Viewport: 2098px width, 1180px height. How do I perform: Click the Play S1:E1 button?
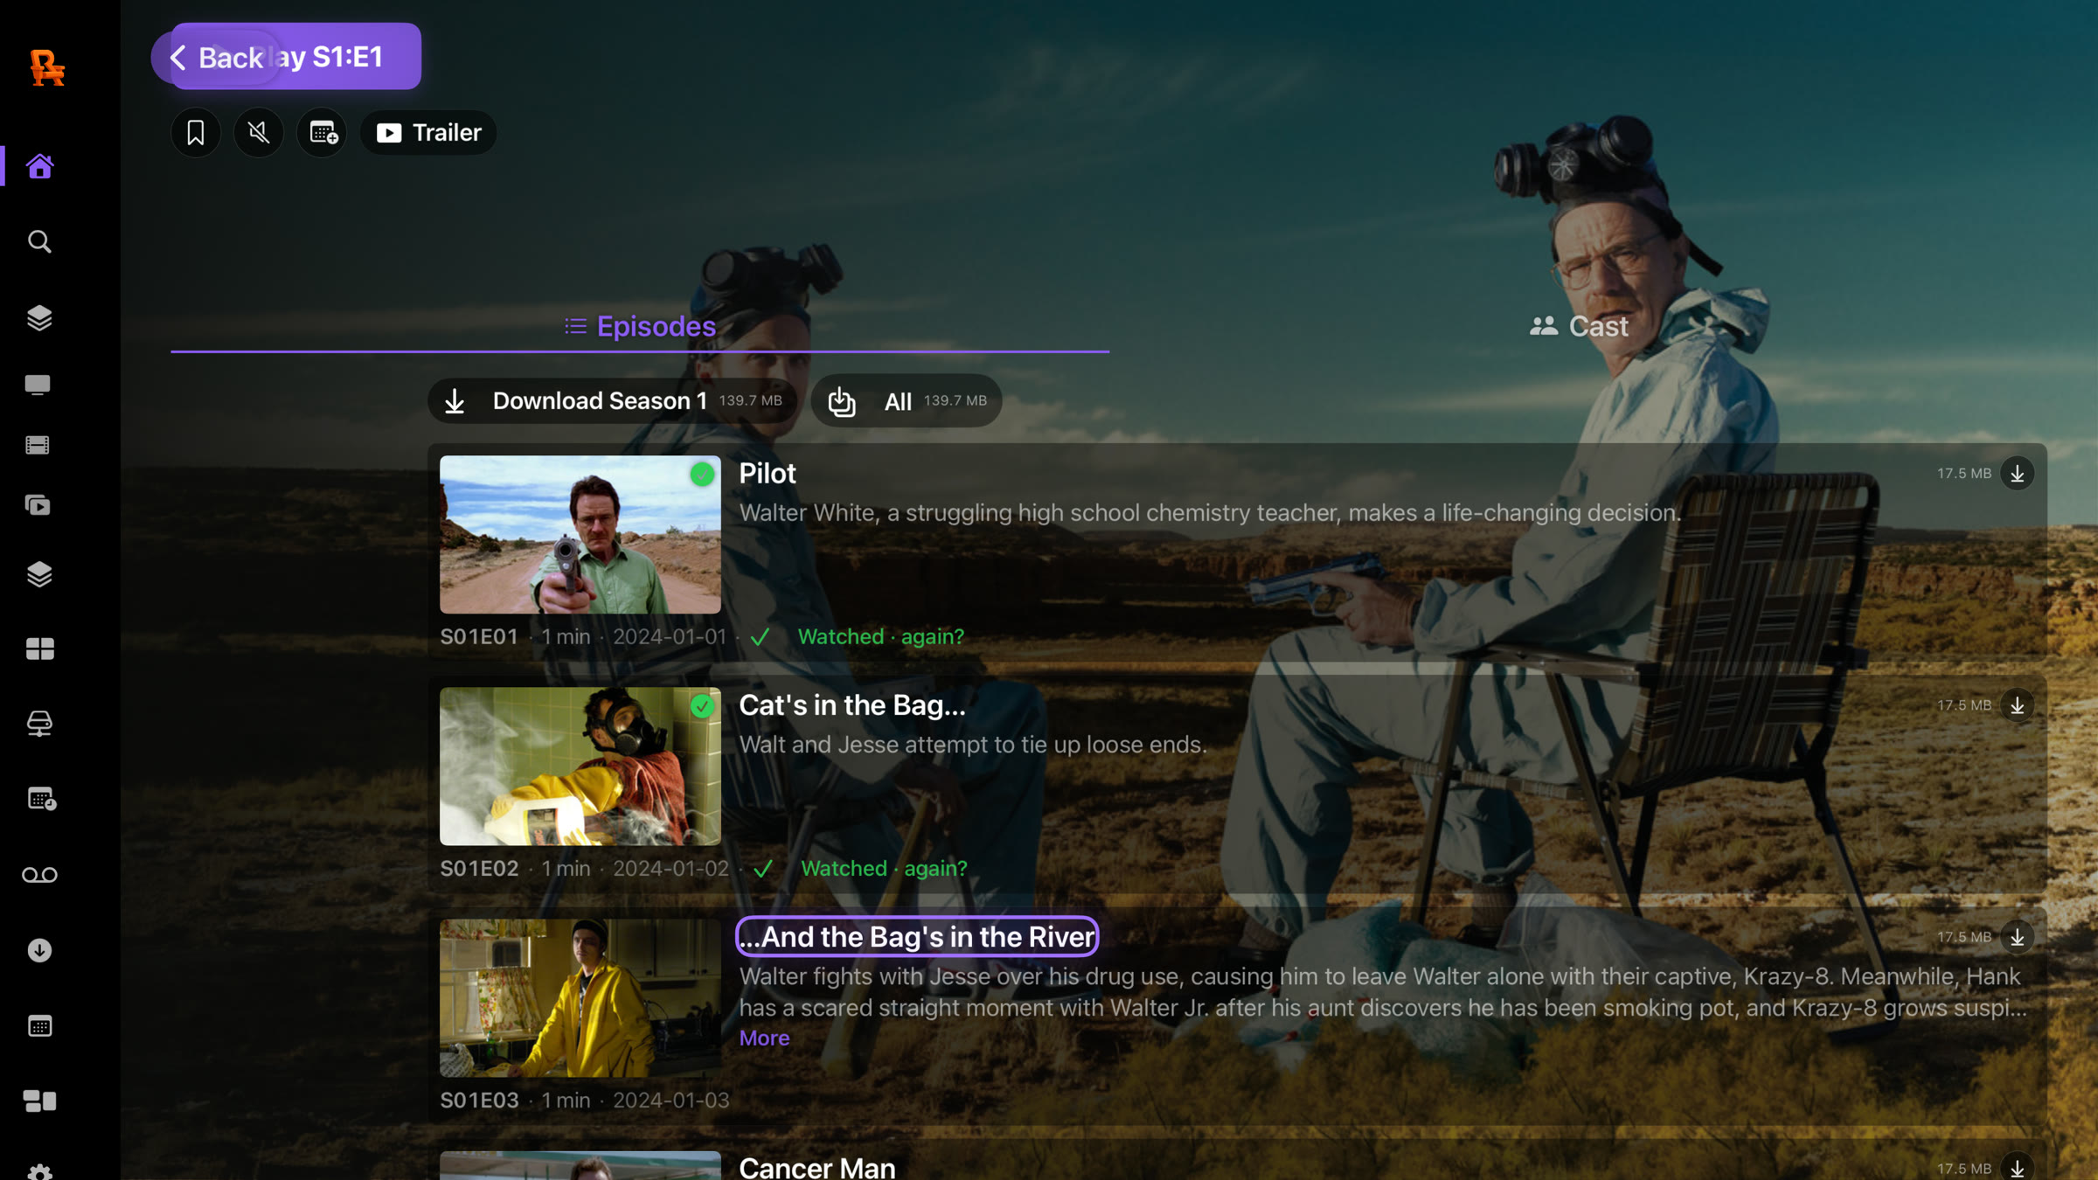click(x=350, y=56)
